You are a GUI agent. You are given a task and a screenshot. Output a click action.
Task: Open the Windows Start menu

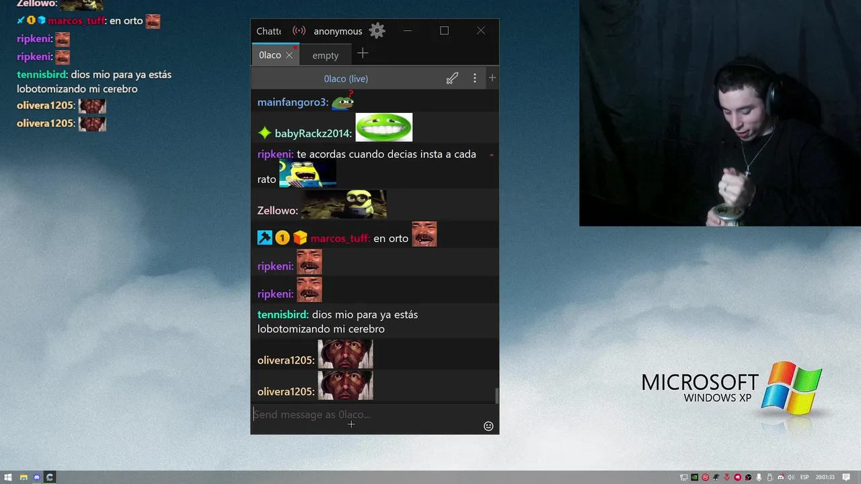9,477
